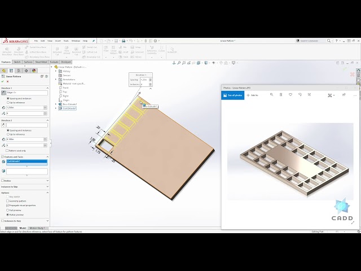This screenshot has height=271, width=361.
Task: Select Direction 2 Up to reference radio
Action: click(8, 134)
